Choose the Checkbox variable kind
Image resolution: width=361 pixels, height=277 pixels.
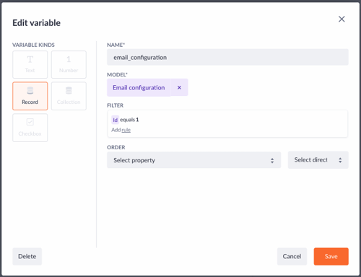(x=30, y=128)
